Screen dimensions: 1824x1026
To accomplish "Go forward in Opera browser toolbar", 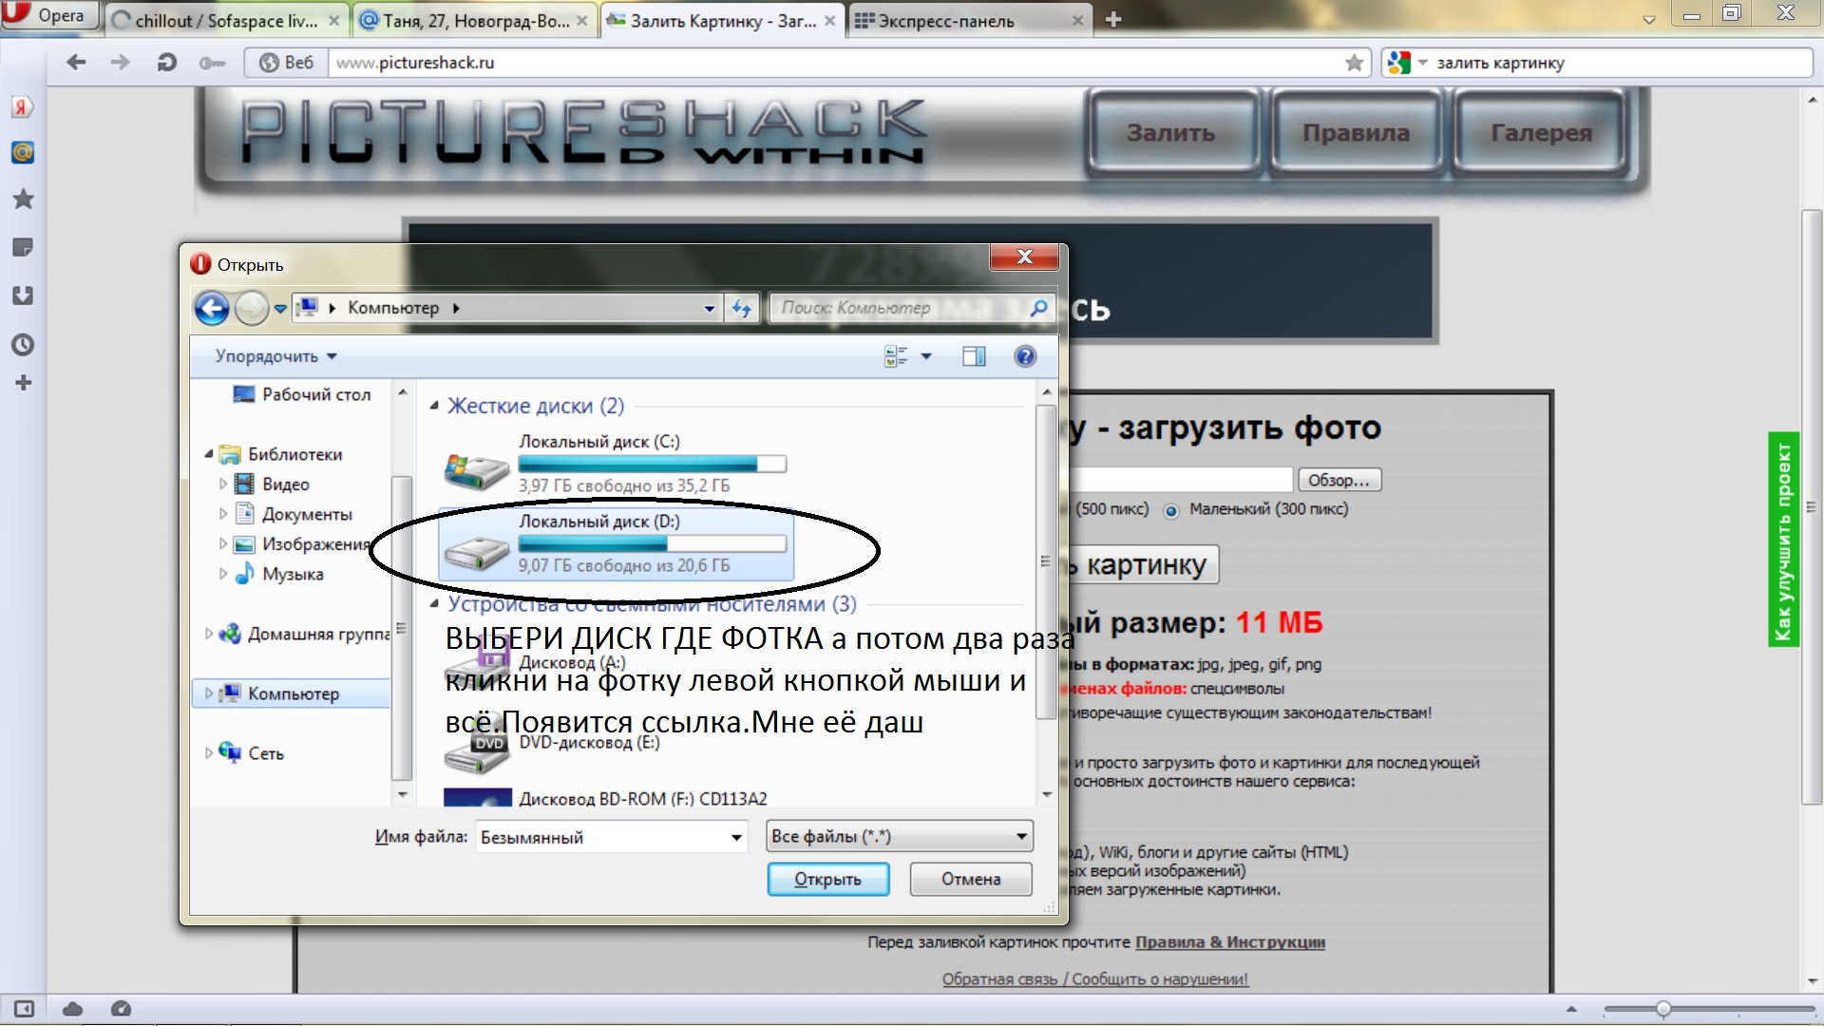I will (x=120, y=63).
